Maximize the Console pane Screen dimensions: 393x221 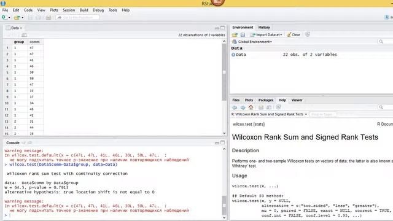[x=222, y=142]
